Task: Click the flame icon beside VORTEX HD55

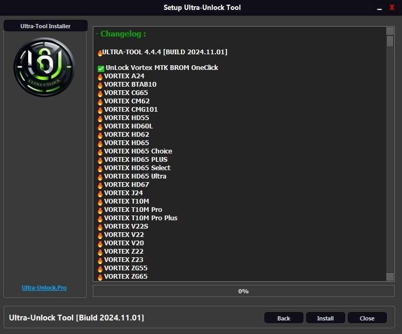Action: tap(100, 118)
